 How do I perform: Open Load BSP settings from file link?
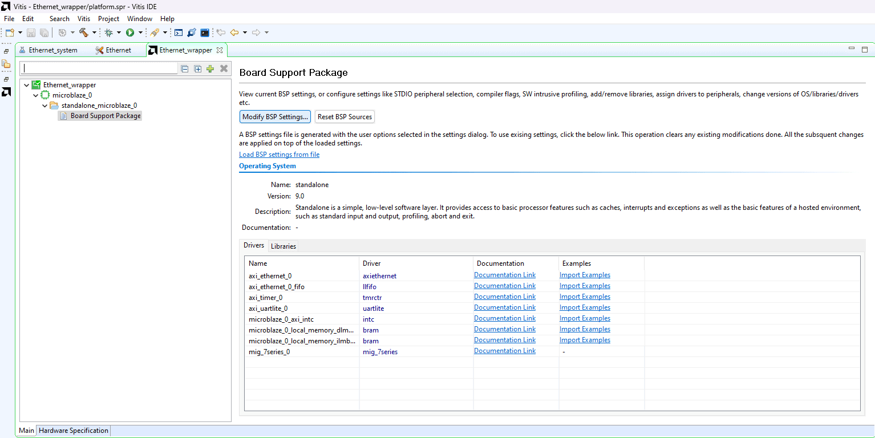279,155
